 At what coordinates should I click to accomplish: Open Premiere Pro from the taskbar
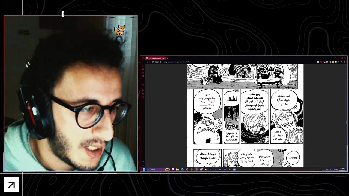coord(211,169)
